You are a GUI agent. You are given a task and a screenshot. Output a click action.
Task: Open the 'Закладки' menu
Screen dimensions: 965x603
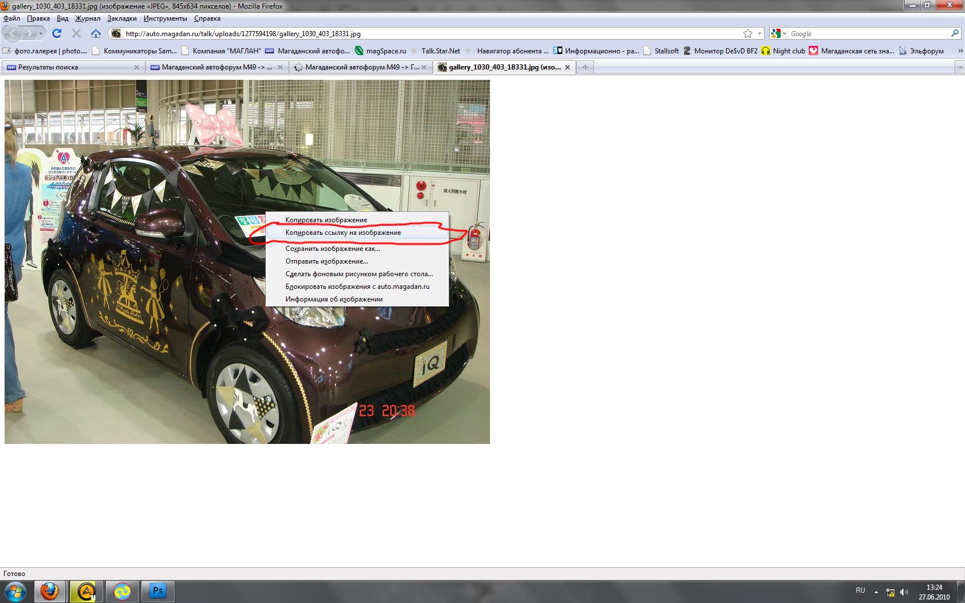click(122, 18)
